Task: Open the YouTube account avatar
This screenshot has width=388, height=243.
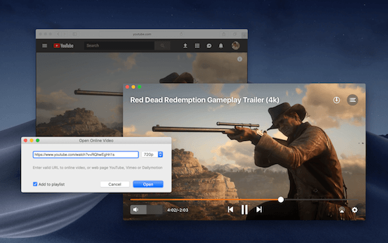Action: coord(235,45)
